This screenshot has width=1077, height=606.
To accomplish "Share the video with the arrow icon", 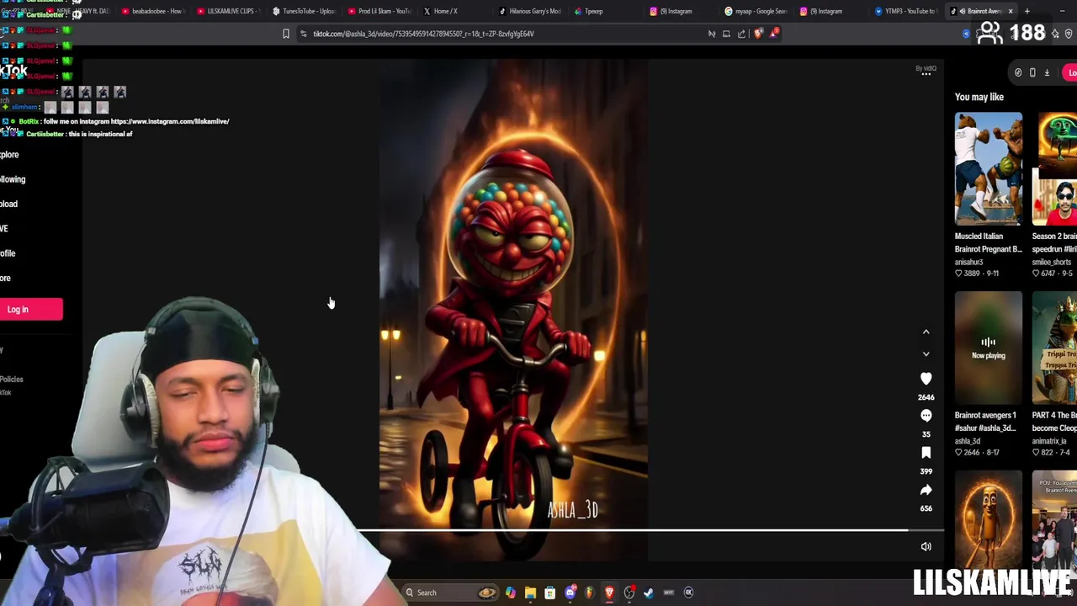I will click(x=926, y=490).
